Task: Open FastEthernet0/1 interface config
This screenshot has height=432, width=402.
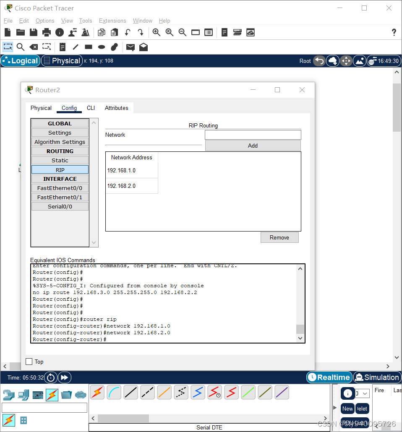Action: click(x=60, y=197)
